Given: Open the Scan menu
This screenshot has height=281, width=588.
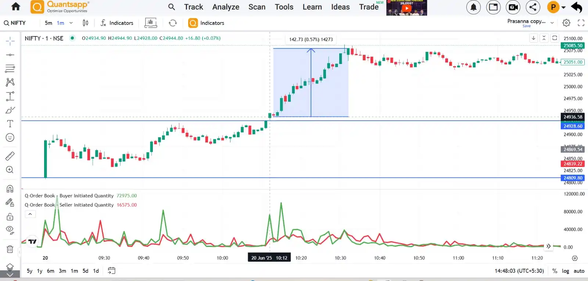Looking at the screenshot, I should tap(257, 7).
